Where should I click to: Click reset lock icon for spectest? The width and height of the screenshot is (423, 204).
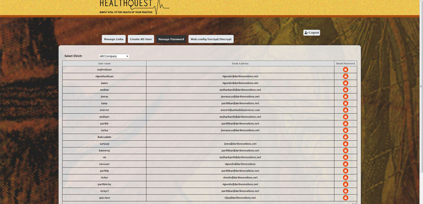pyautogui.click(x=345, y=198)
